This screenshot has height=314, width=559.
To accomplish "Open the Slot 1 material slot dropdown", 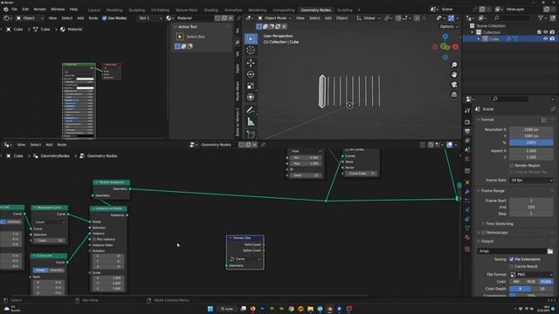I will (150, 18).
